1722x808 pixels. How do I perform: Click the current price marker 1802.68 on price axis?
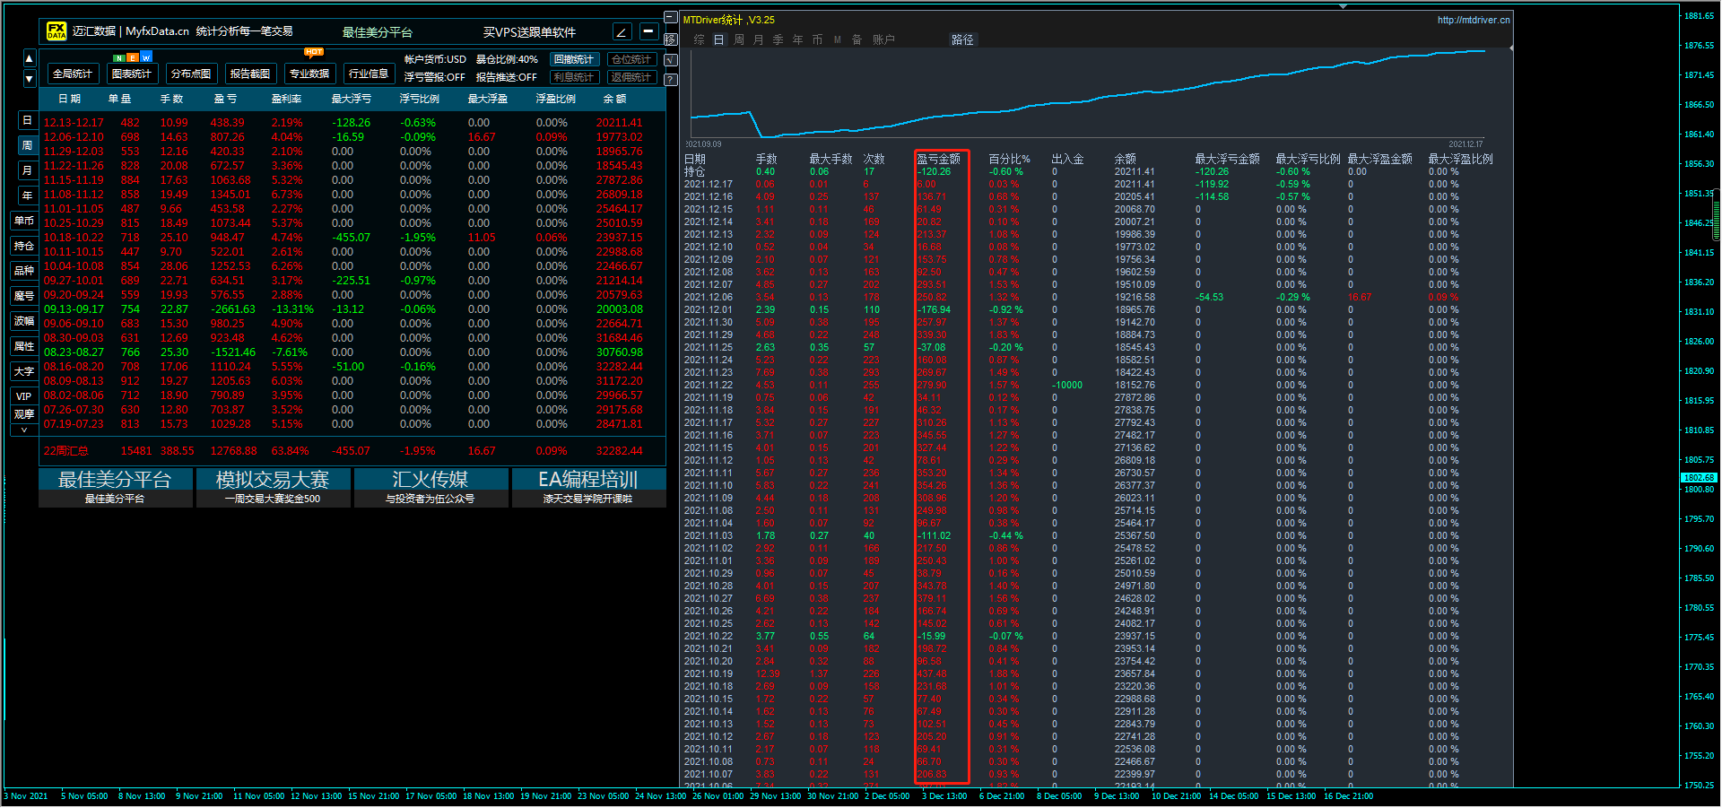(x=1699, y=478)
